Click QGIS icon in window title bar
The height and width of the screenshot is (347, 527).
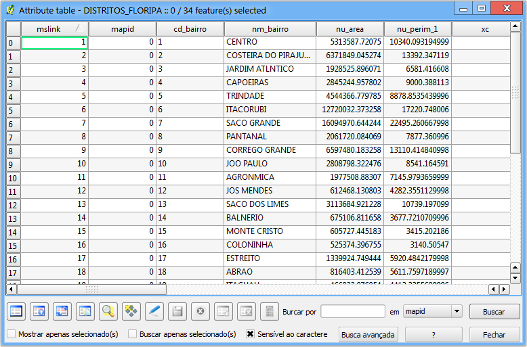click(x=10, y=10)
